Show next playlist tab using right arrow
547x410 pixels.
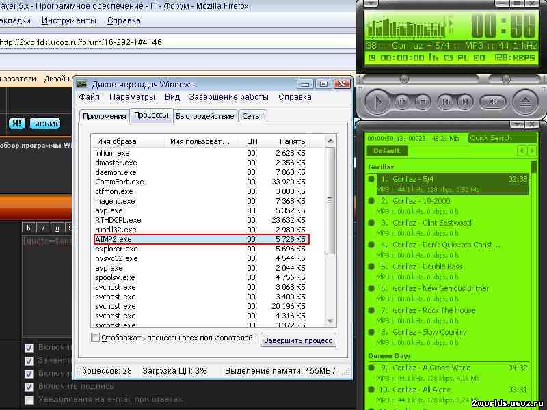coord(532,151)
